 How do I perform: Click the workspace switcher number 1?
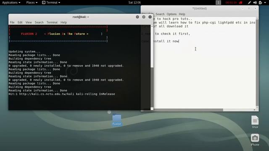click(218, 3)
